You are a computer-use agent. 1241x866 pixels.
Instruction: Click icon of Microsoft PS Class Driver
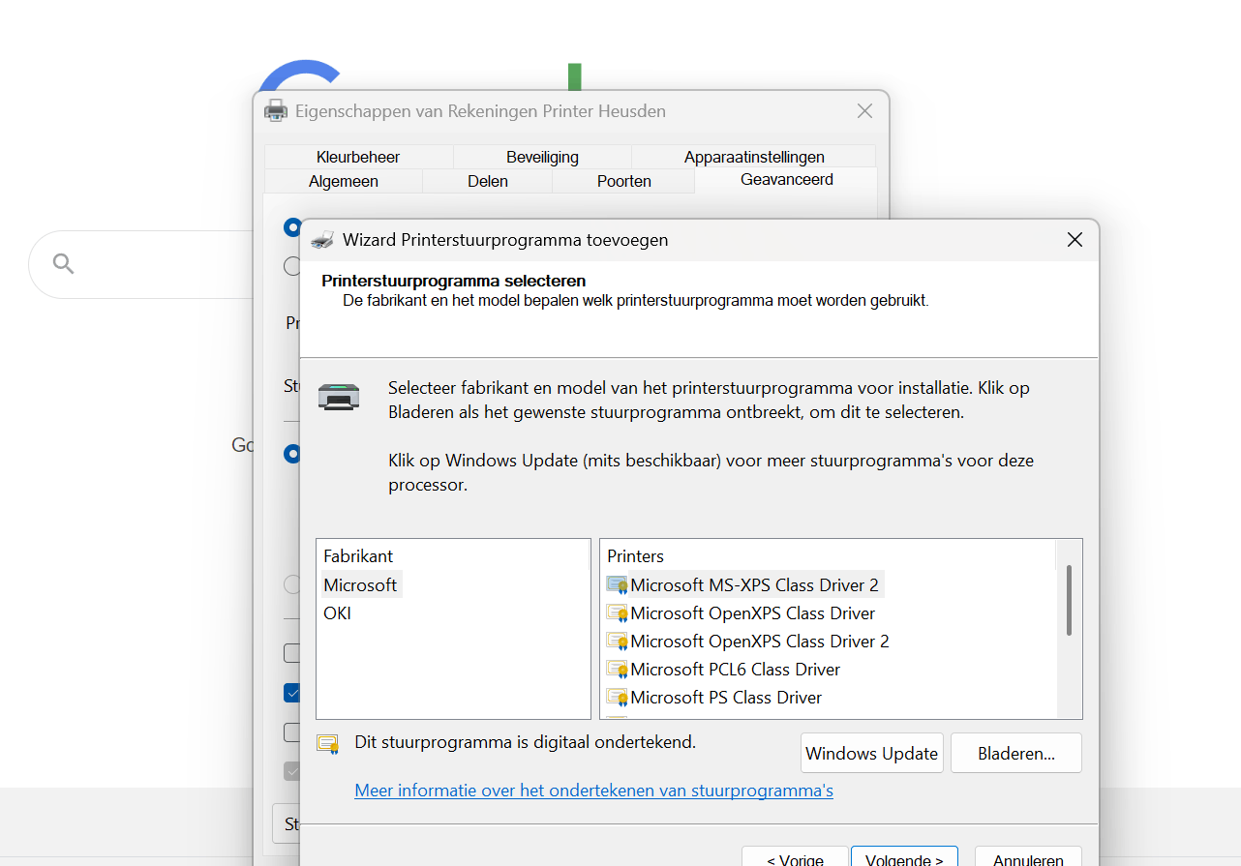617,698
